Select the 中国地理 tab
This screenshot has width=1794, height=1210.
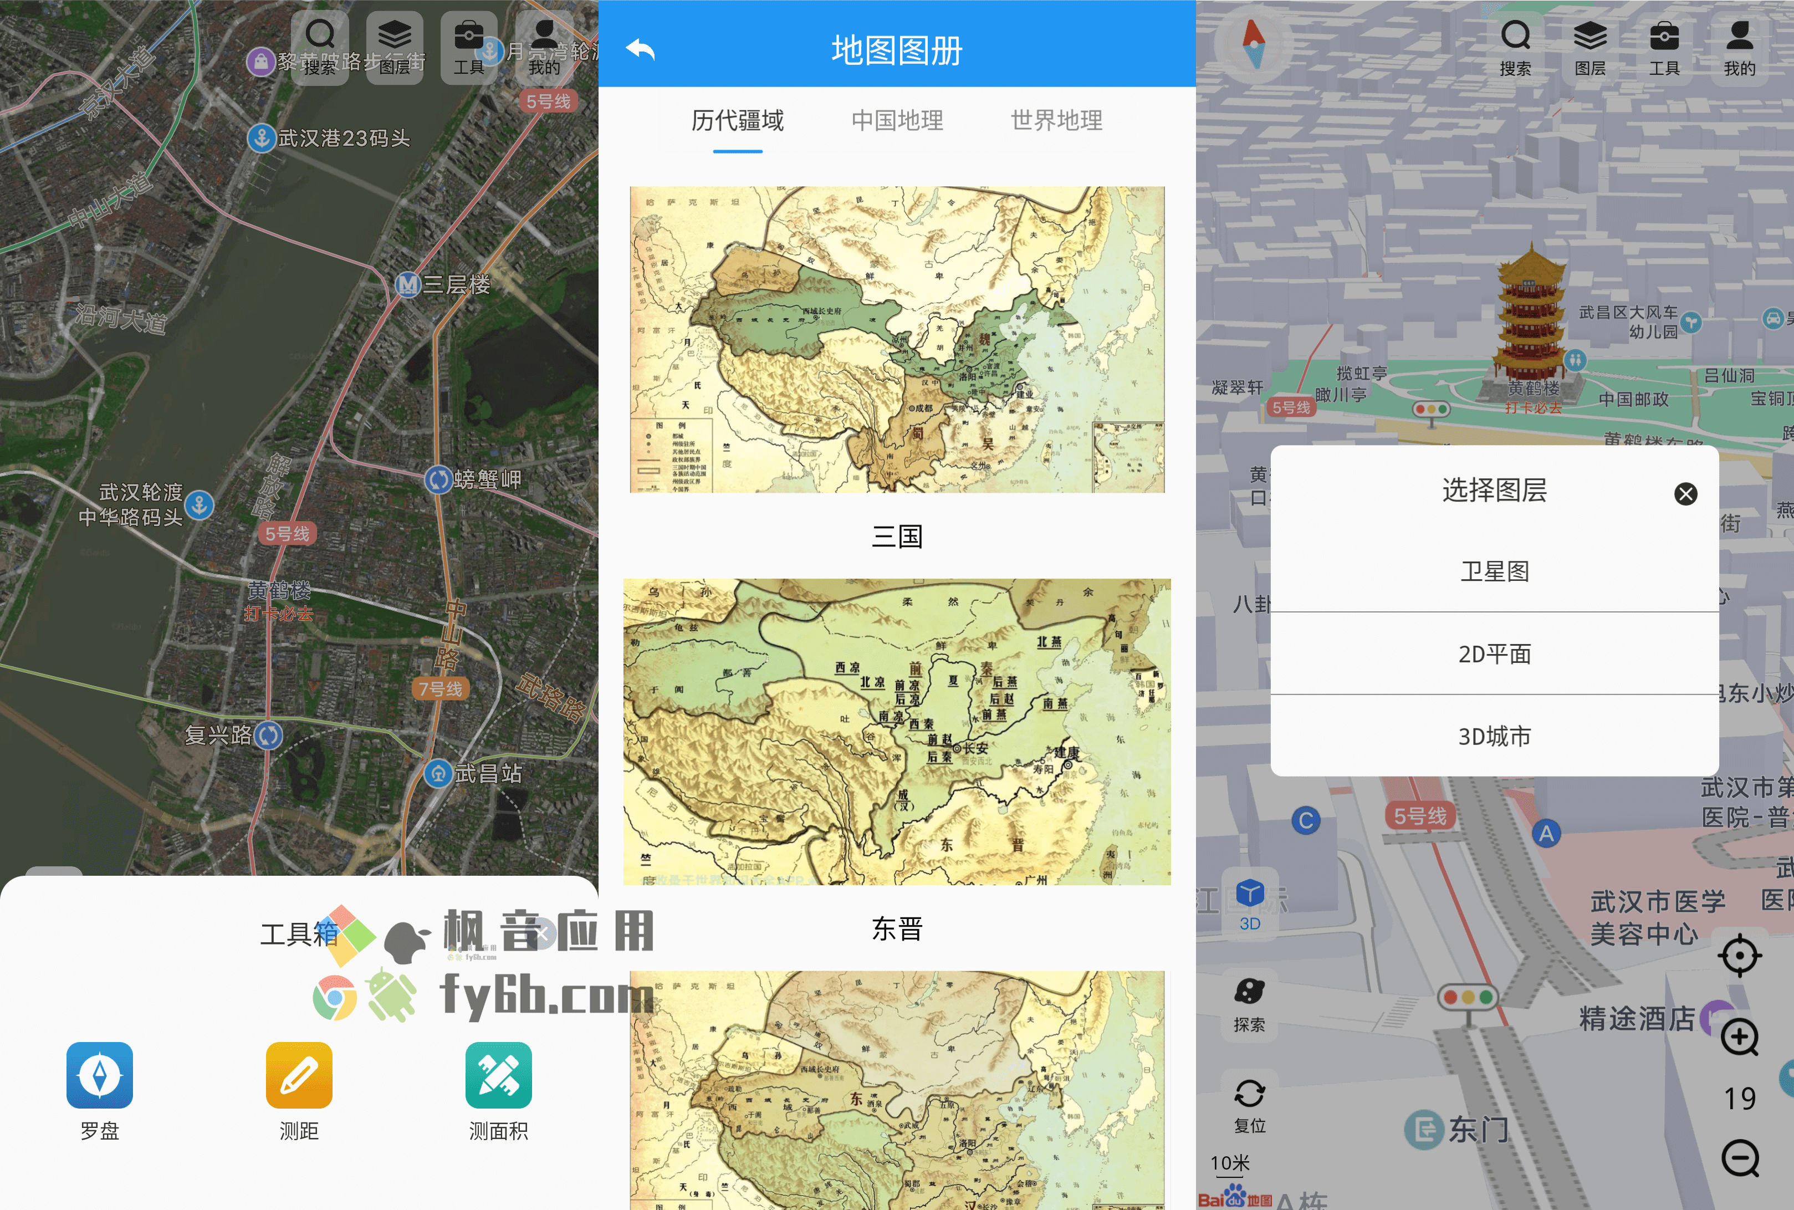click(897, 120)
